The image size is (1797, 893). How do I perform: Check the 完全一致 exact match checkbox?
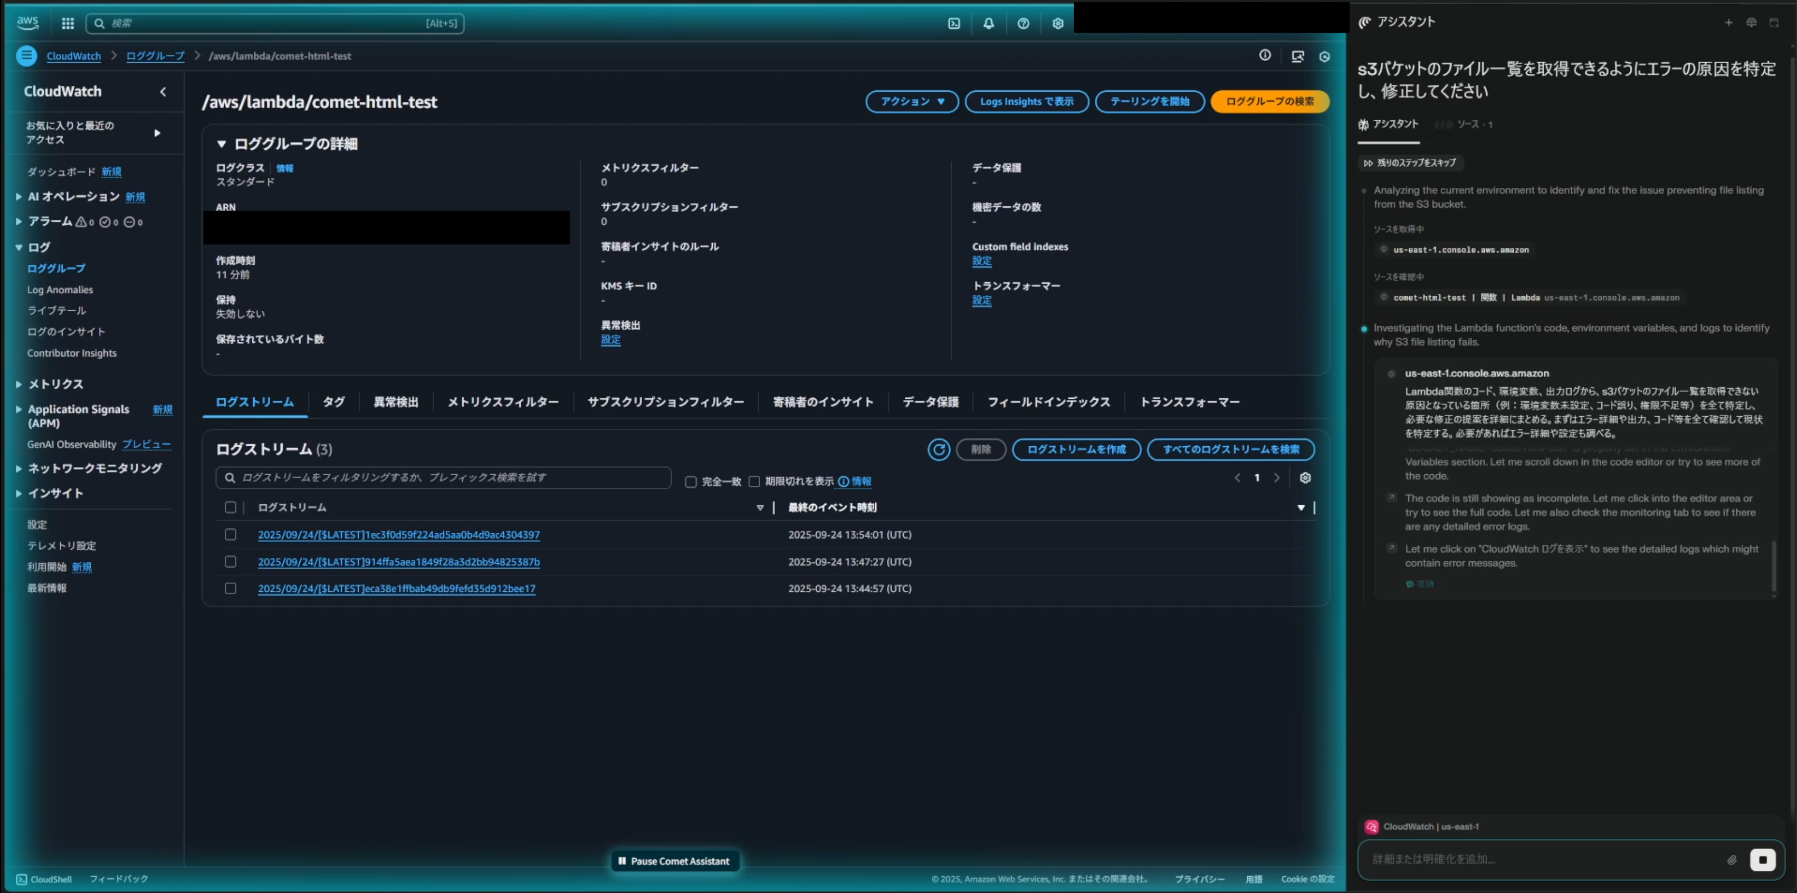tap(691, 482)
